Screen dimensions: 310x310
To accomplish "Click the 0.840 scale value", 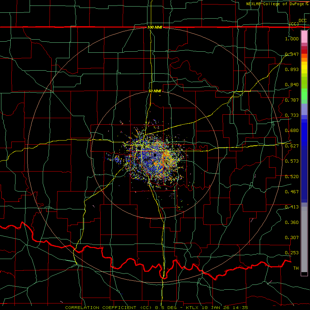I will [x=292, y=85].
